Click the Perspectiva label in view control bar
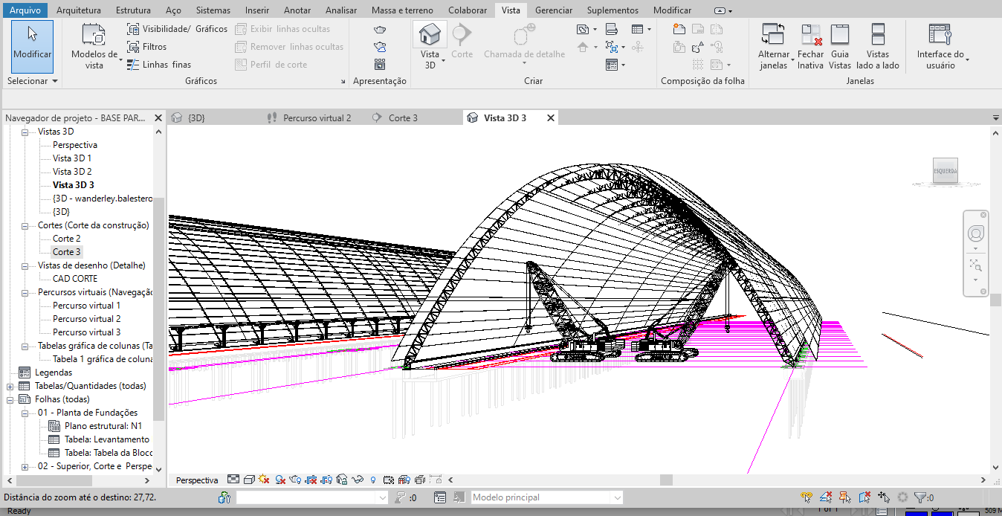This screenshot has width=1002, height=516. point(197,480)
